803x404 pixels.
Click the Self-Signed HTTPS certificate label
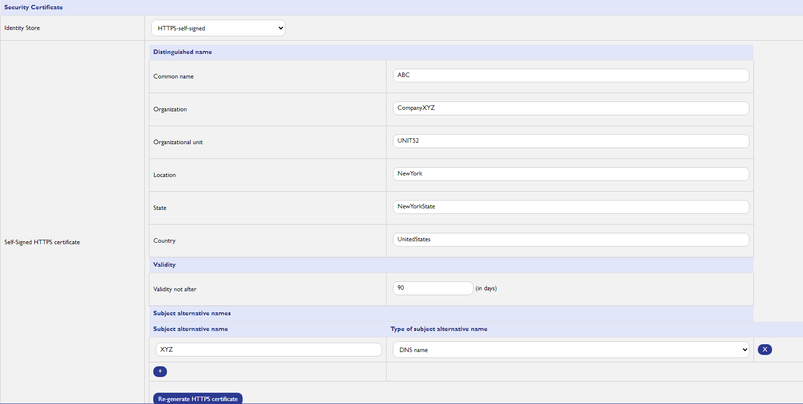coord(42,242)
